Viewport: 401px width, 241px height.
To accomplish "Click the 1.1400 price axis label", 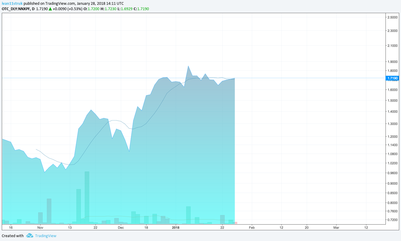I will (x=393, y=145).
